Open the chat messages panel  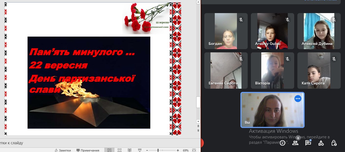click(308, 143)
